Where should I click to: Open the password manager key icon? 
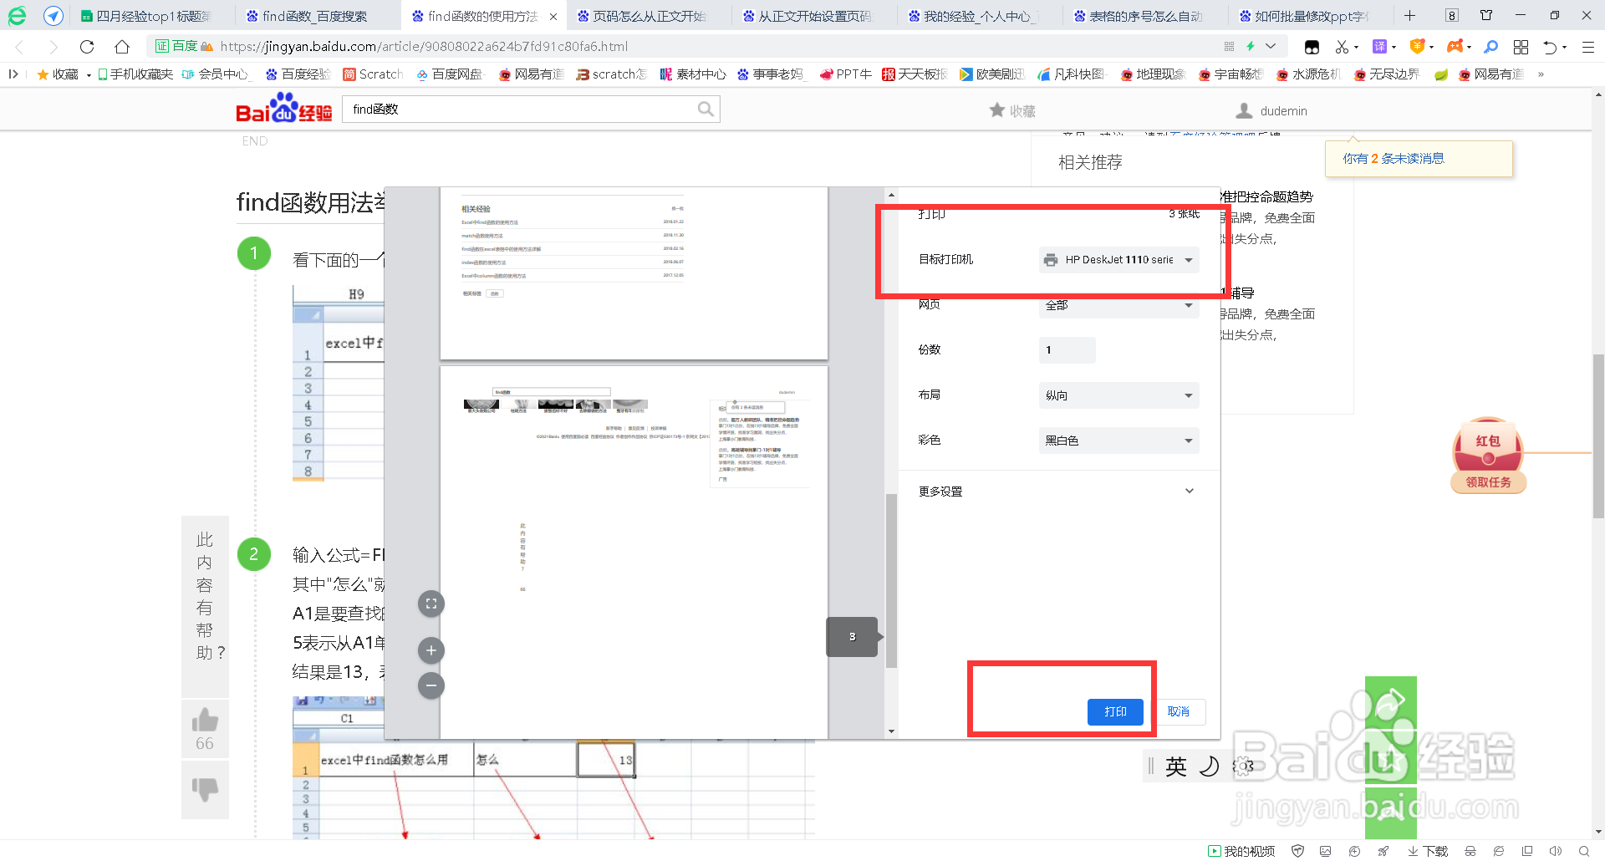[x=1491, y=46]
